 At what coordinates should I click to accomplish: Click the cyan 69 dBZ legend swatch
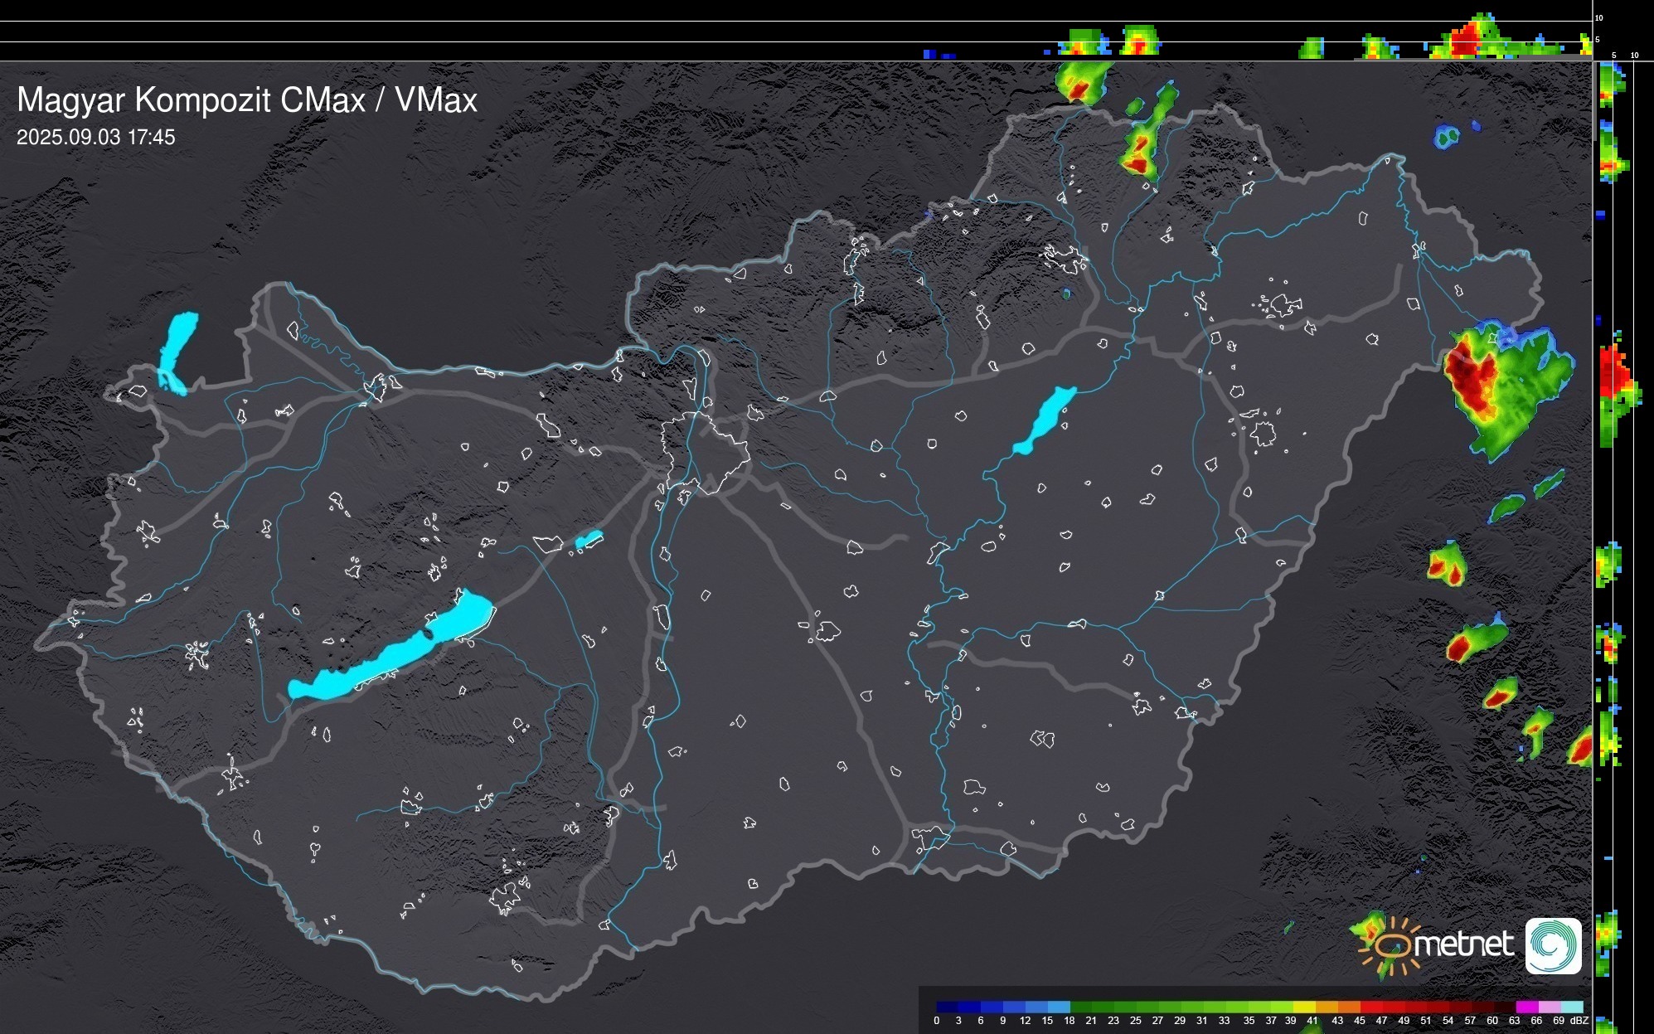(1571, 1007)
